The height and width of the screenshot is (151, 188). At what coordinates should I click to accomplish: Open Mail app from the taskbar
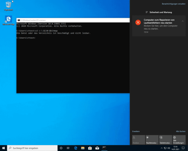(x=97, y=148)
